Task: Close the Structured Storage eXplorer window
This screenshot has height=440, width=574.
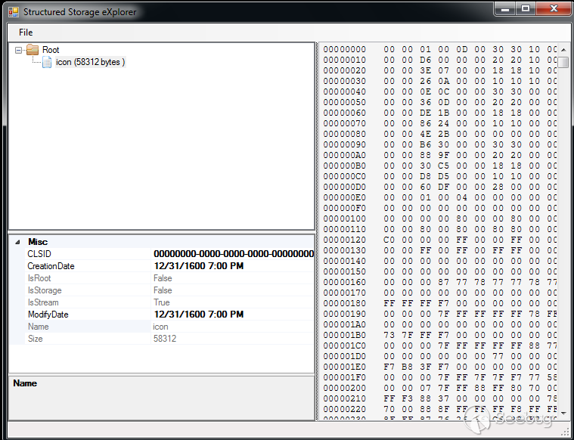Action: click(554, 9)
